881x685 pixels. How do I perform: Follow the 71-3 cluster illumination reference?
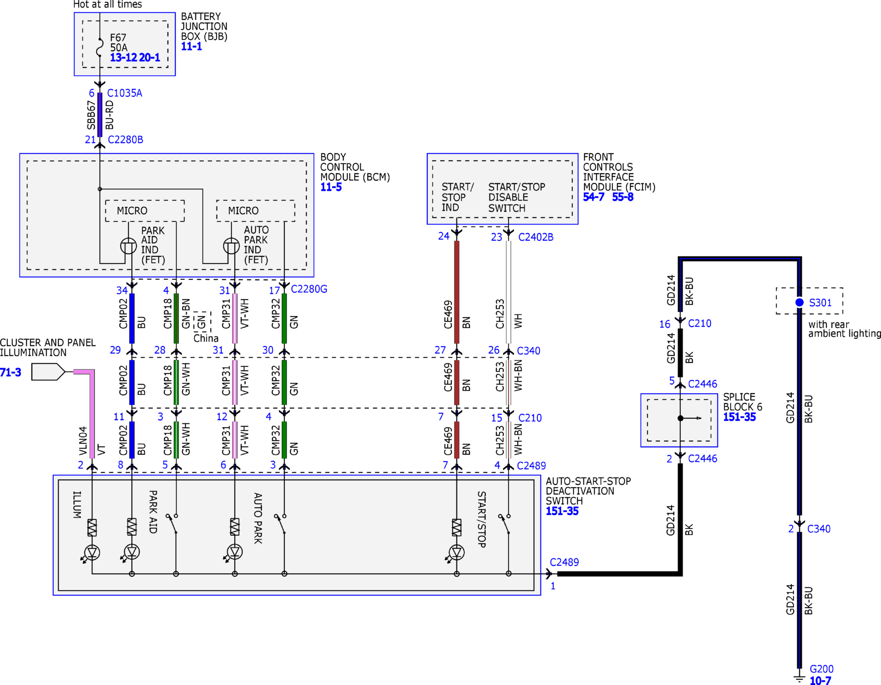(10, 372)
